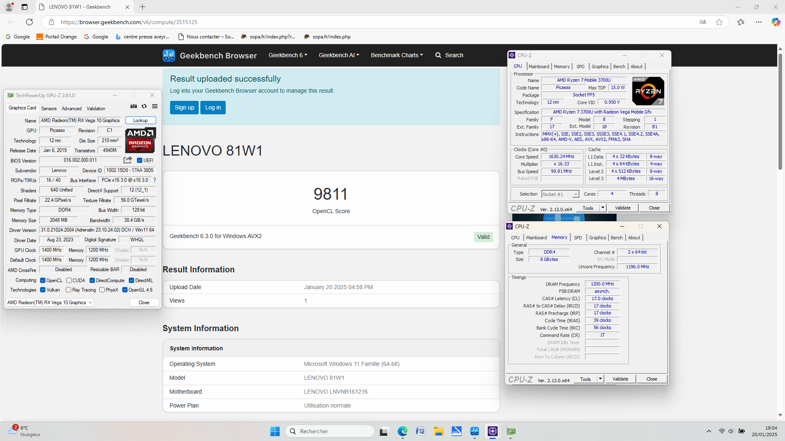Open weather widget on taskbar

coord(25,431)
